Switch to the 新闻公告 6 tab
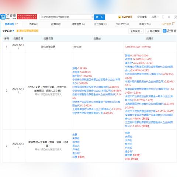 click(x=145, y=24)
